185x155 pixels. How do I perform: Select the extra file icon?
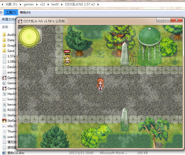point(4,72)
